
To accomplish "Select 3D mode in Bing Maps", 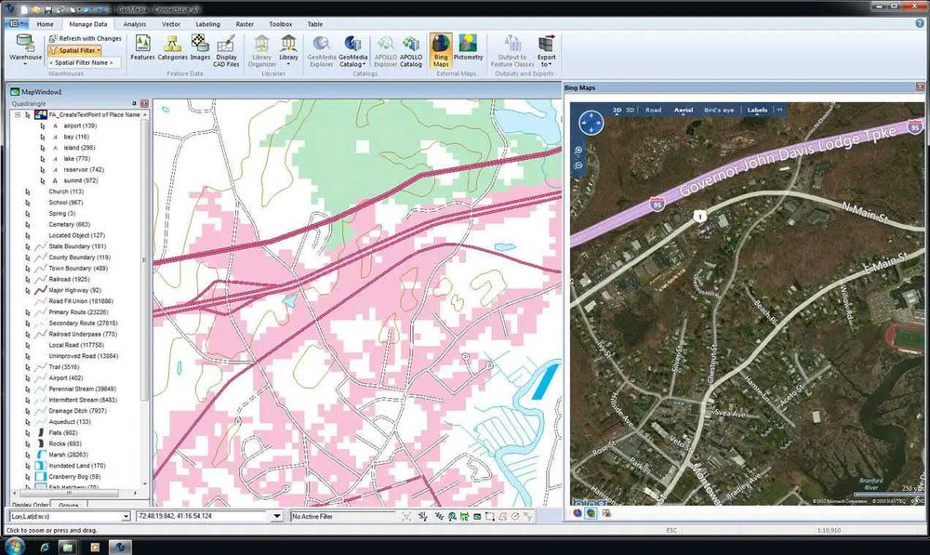I will coord(630,110).
